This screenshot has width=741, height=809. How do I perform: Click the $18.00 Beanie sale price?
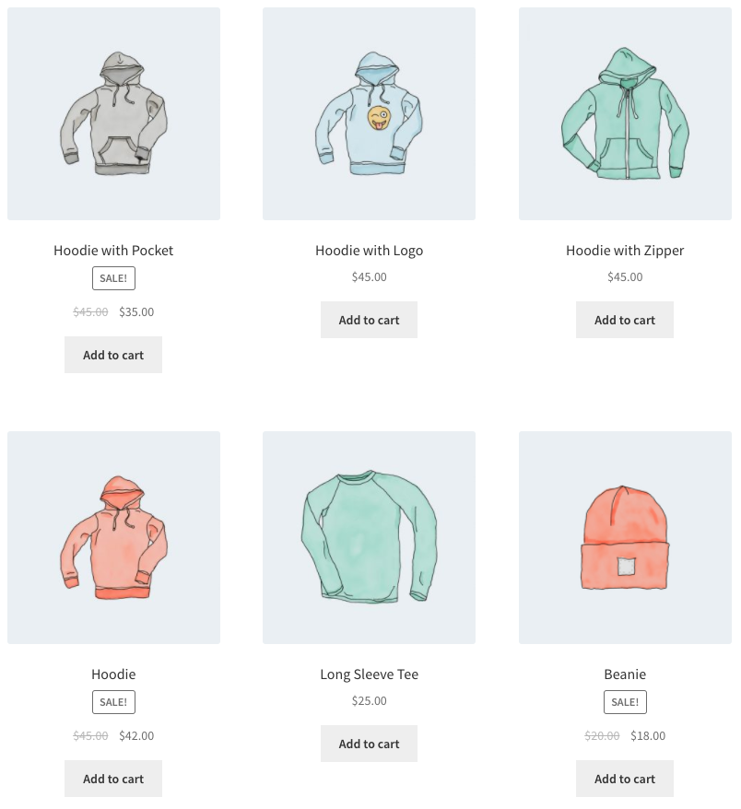pos(648,735)
